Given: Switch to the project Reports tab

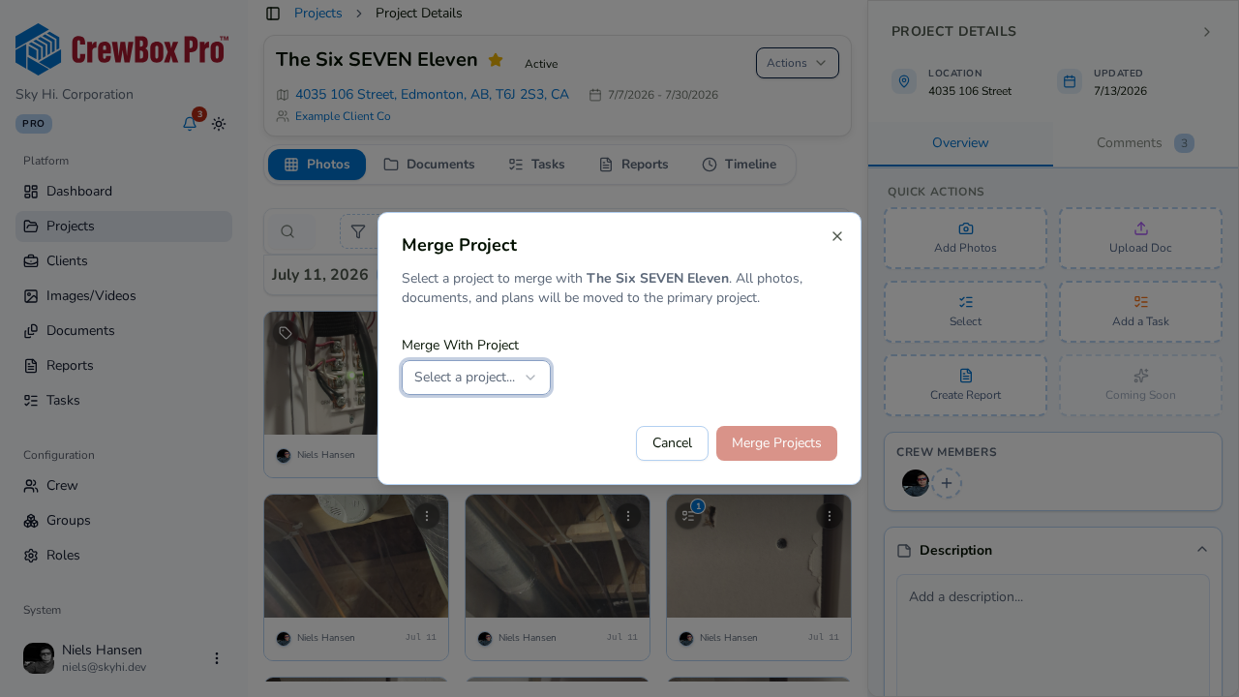Looking at the screenshot, I should coord(633,165).
